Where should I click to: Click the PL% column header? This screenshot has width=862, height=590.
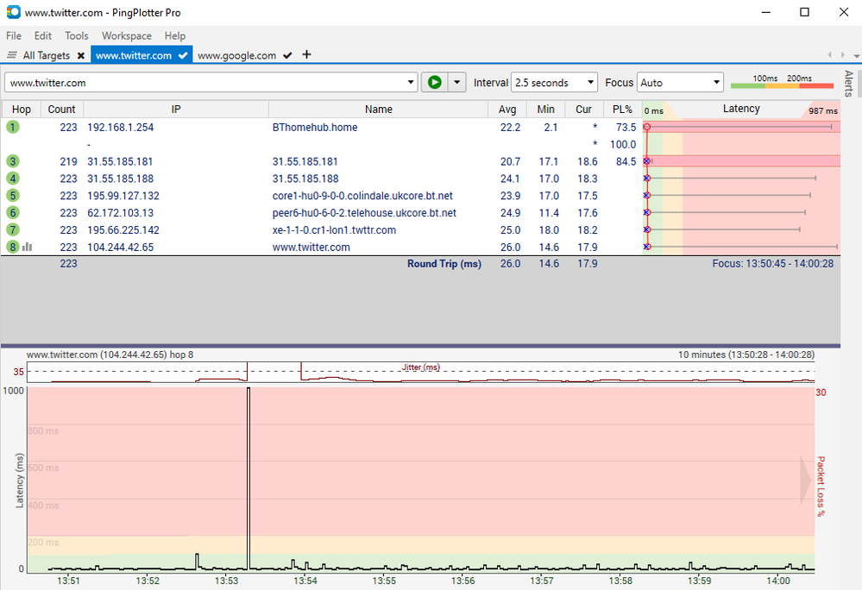pos(622,110)
